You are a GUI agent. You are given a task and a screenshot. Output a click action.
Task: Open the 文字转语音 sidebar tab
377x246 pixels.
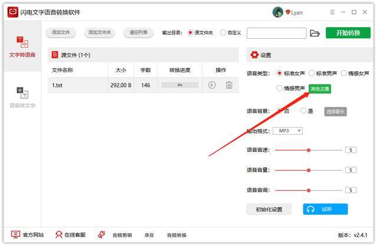click(x=22, y=46)
